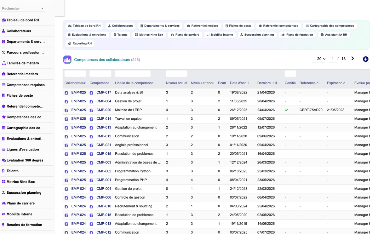Click the Referentiel competences sidebar icon
The height and width of the screenshot is (234, 378).
coord(3,106)
